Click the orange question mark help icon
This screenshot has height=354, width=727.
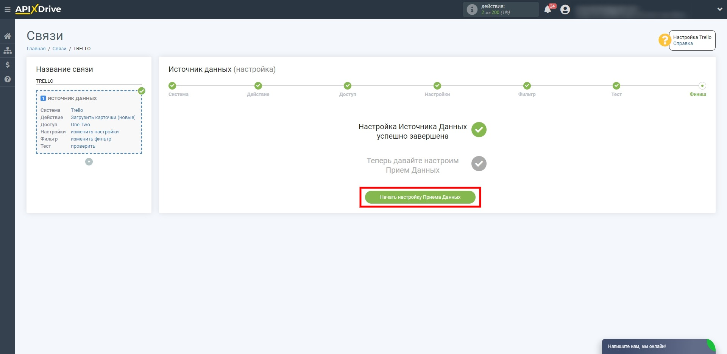[665, 40]
